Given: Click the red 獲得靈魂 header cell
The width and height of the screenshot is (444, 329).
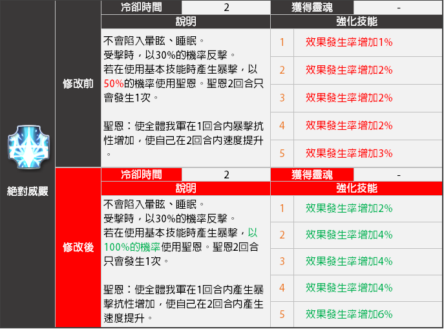Looking at the screenshot, I should 313,175.
